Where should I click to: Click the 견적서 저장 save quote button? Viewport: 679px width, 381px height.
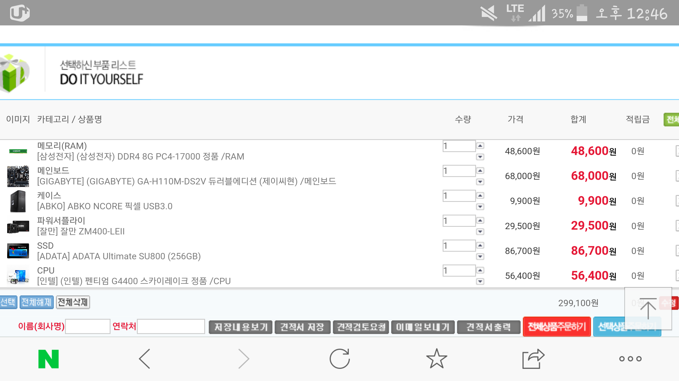pos(302,327)
